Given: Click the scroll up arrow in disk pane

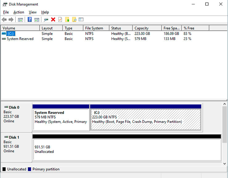Looking at the screenshot, I should click(225, 104).
